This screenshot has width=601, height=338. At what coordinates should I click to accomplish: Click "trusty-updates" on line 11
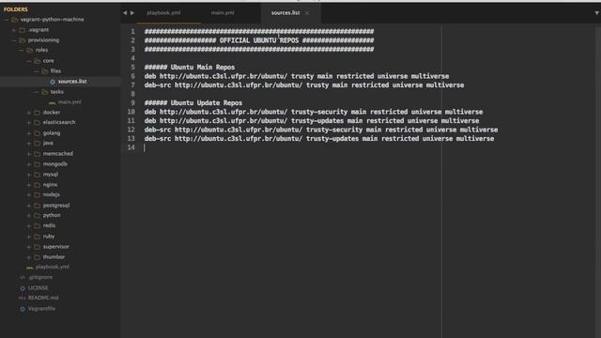tap(317, 121)
